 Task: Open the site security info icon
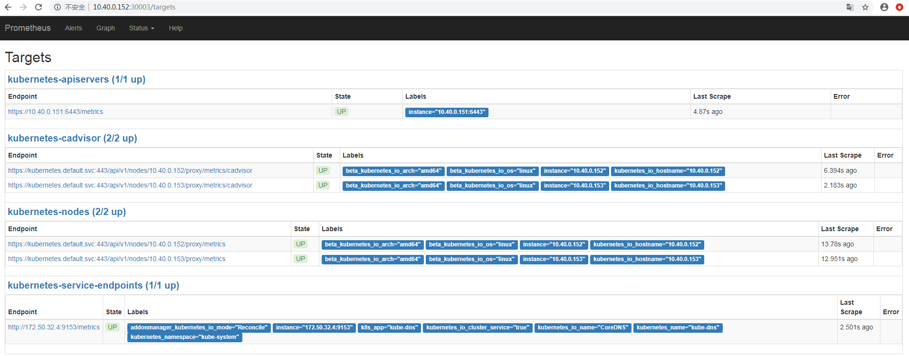(x=57, y=7)
